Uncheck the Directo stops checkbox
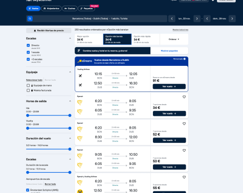The image size is (243, 193). pyautogui.click(x=28, y=45)
